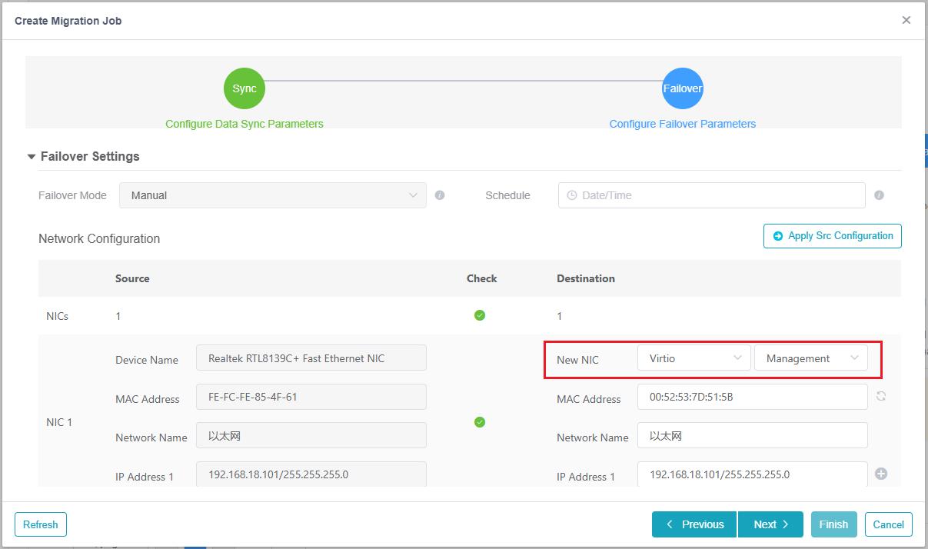Click Configure Failover Parameters label
Screen dimensions: 928x549
click(683, 124)
